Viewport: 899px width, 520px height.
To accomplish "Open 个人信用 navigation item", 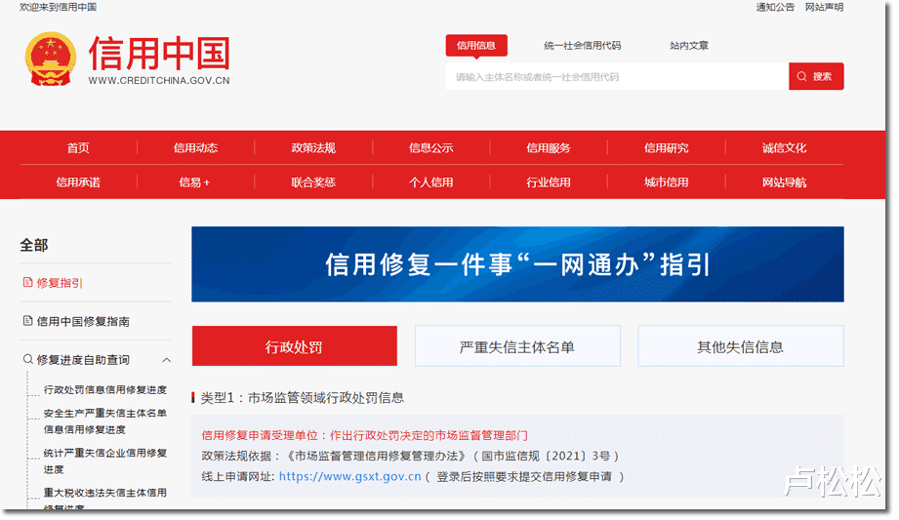I will 431,182.
